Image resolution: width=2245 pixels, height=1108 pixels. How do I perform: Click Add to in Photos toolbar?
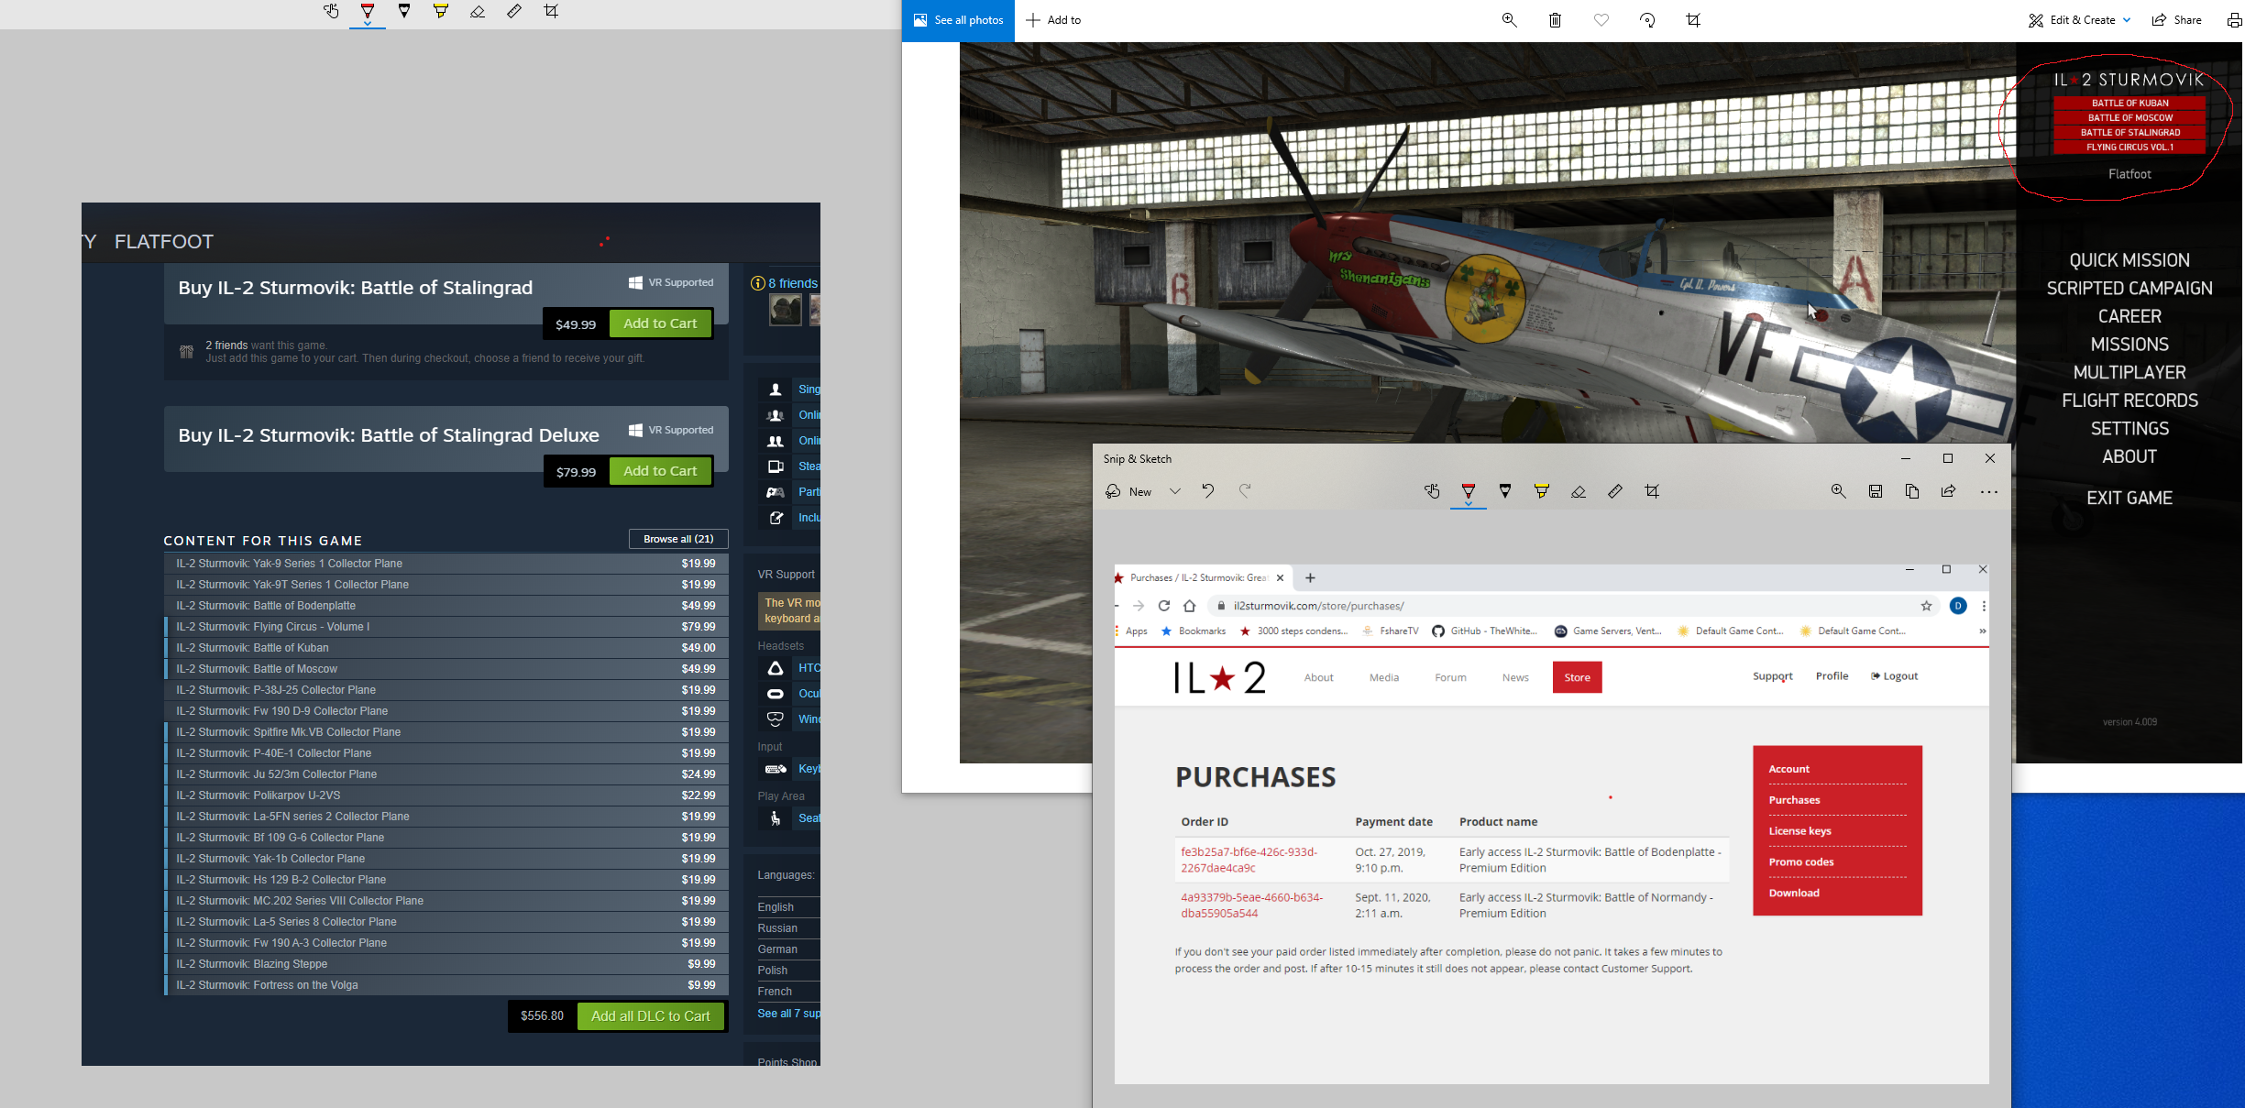click(x=1053, y=20)
